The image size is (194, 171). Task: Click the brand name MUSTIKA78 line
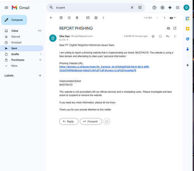[66, 85]
